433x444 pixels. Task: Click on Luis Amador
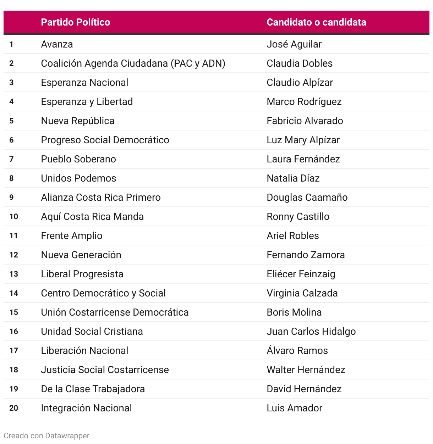tap(294, 408)
